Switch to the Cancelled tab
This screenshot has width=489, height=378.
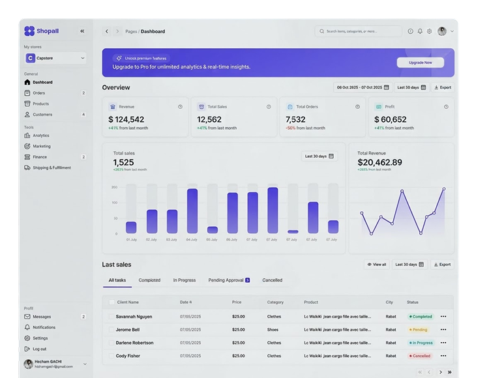tap(273, 280)
